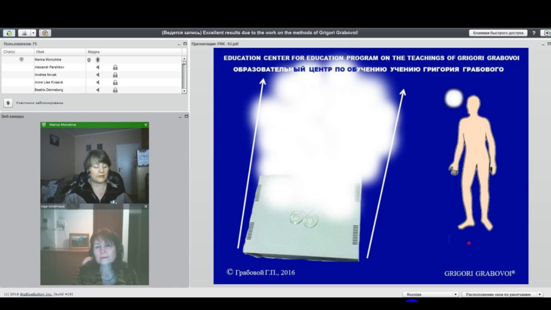Open the Russian language dropdown
551x310 pixels.
430,294
